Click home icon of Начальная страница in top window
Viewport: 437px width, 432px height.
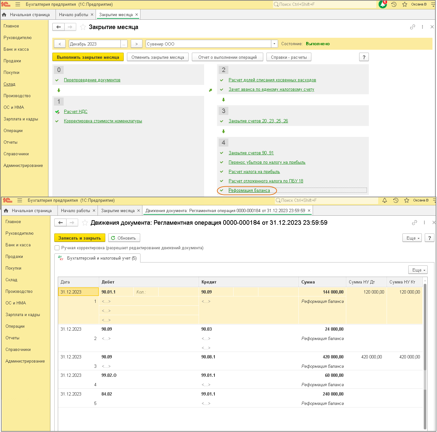(4, 15)
